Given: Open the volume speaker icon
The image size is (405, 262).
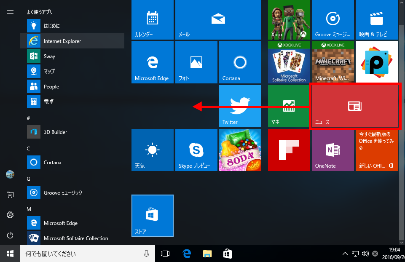Looking at the screenshot, I should pyautogui.click(x=365, y=254).
